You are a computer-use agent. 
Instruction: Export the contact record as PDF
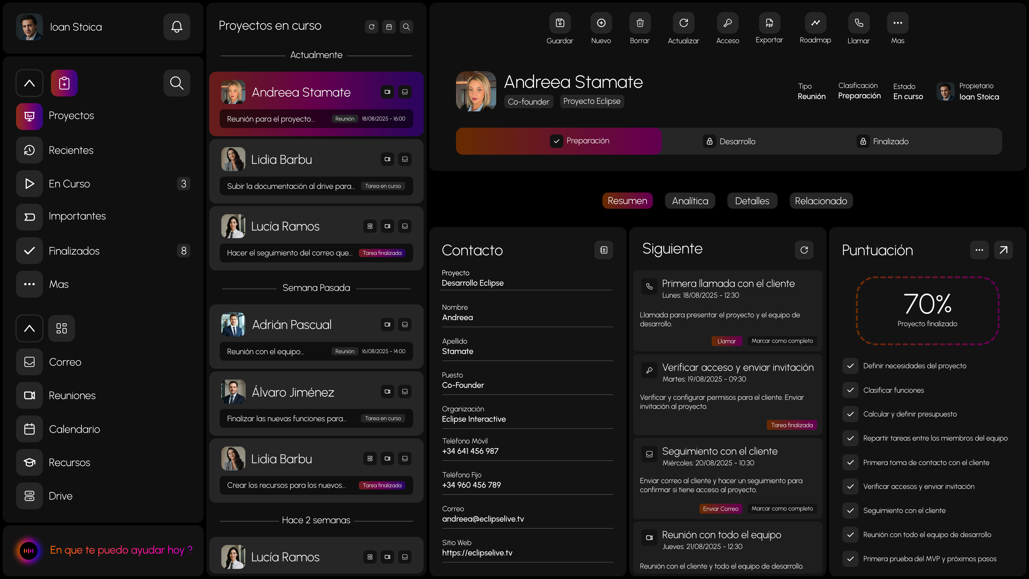tap(768, 23)
